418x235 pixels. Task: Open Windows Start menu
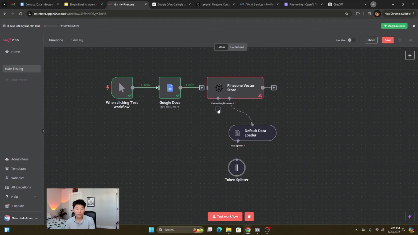pos(151,230)
